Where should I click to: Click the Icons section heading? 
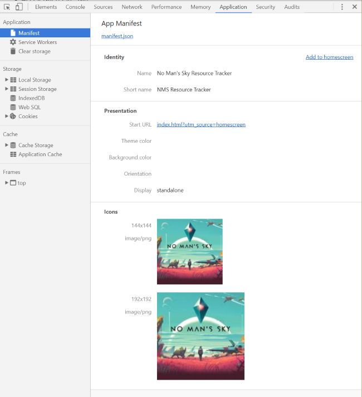coord(111,212)
